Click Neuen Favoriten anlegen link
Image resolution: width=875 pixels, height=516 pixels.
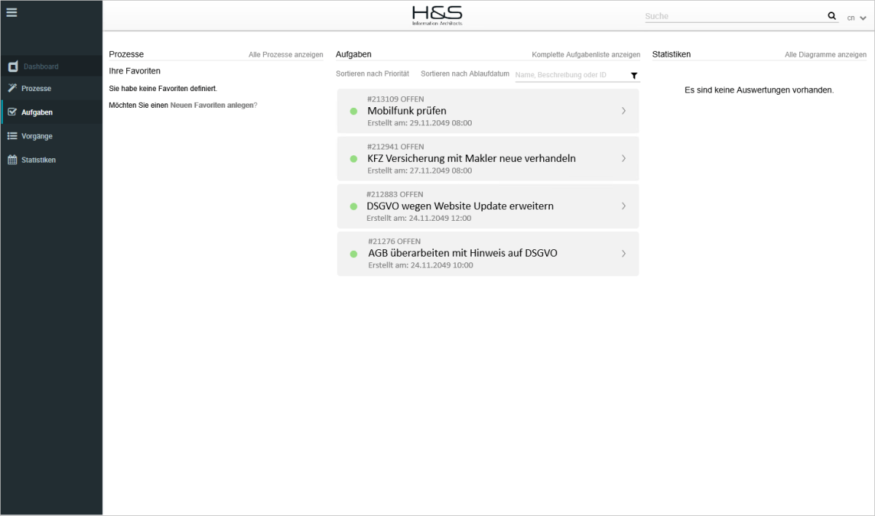[211, 106]
